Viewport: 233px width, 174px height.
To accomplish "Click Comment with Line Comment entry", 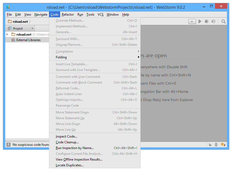I will (95, 77).
